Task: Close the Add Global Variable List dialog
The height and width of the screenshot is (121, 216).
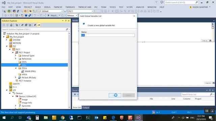Action: (x=134, y=16)
